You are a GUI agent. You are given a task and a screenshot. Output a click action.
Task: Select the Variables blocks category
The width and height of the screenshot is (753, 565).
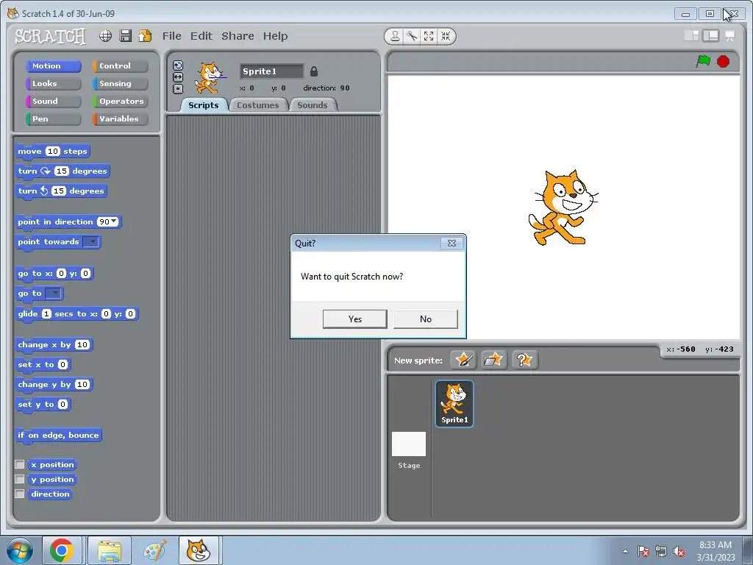[x=120, y=119]
